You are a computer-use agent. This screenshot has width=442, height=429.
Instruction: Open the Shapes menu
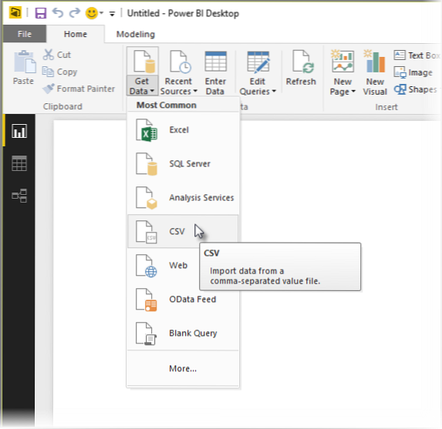point(416,89)
